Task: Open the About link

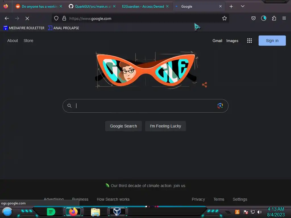Action: (13, 41)
